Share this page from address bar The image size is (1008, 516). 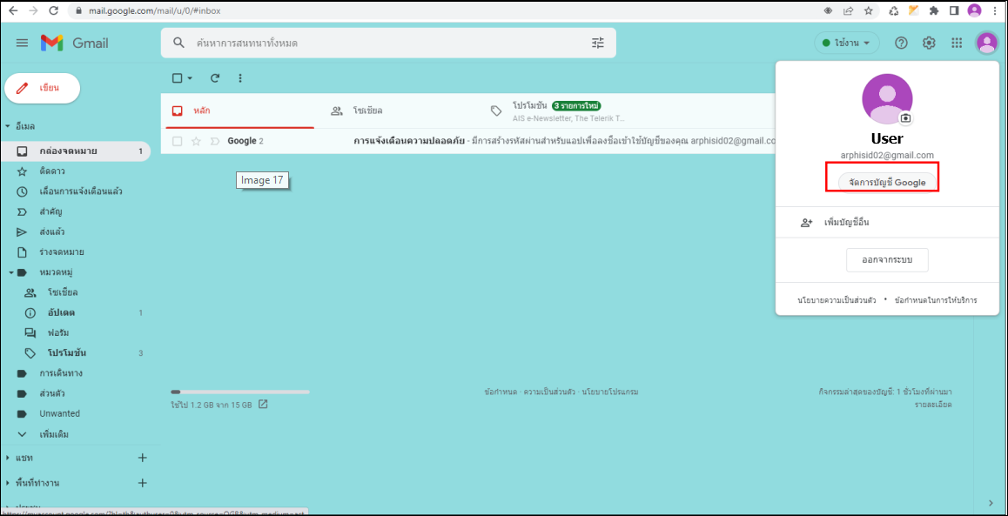click(x=849, y=11)
